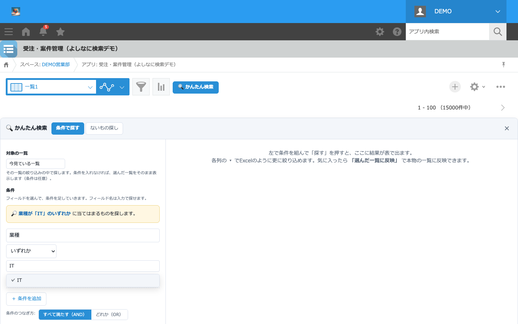
Task: Expand dropdown arrow beside graph icon
Action: (x=122, y=87)
